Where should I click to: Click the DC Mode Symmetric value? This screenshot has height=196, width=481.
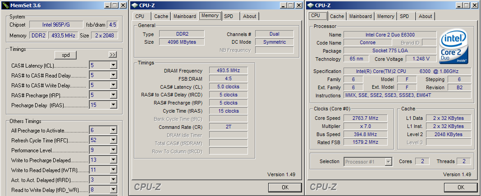tap(274, 42)
